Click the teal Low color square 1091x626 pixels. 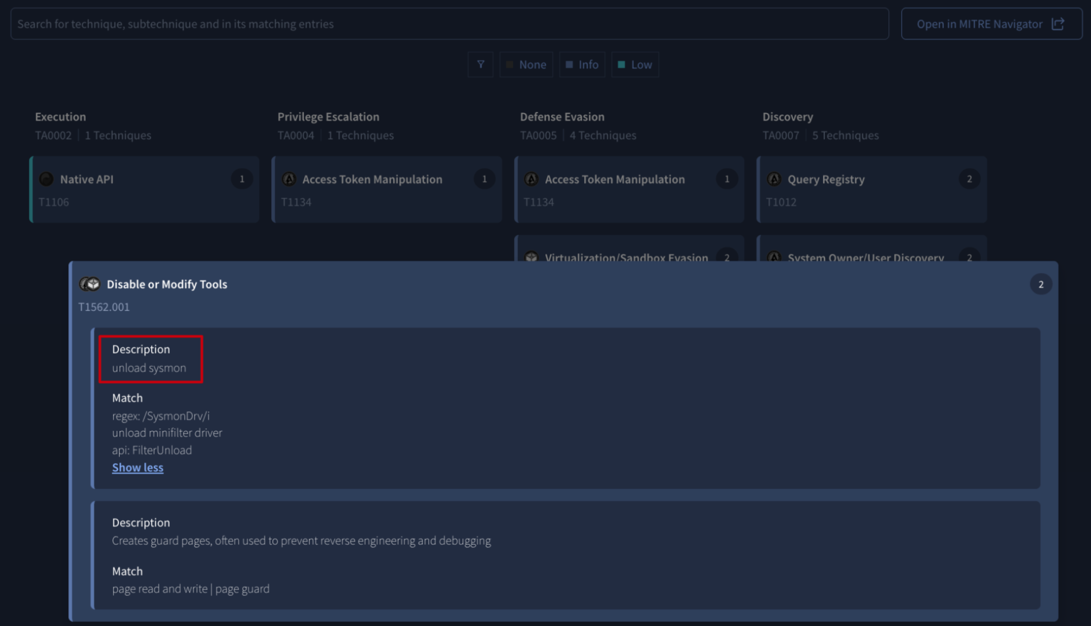[622, 65]
